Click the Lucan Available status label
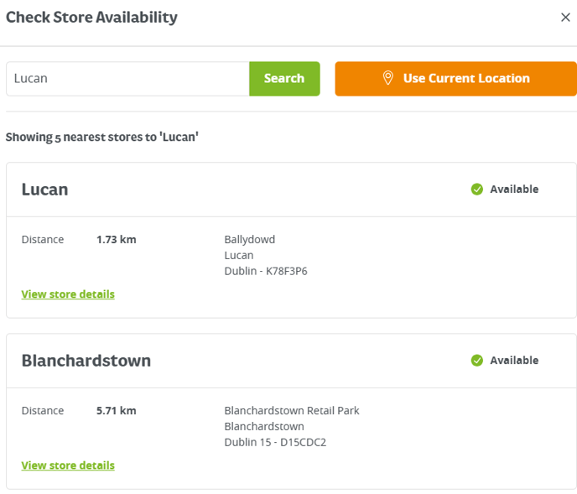The image size is (577, 494). pyautogui.click(x=514, y=190)
